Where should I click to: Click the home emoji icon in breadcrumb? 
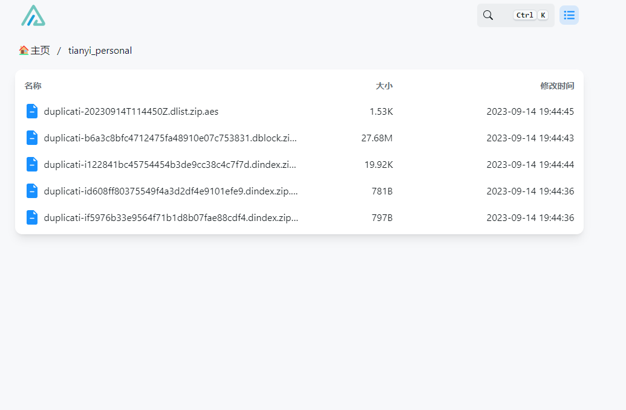coord(24,51)
